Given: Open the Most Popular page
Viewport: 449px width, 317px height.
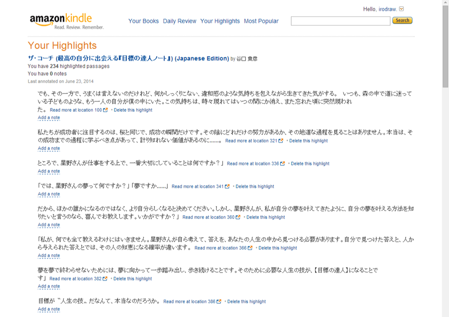Looking at the screenshot, I should pos(261,21).
